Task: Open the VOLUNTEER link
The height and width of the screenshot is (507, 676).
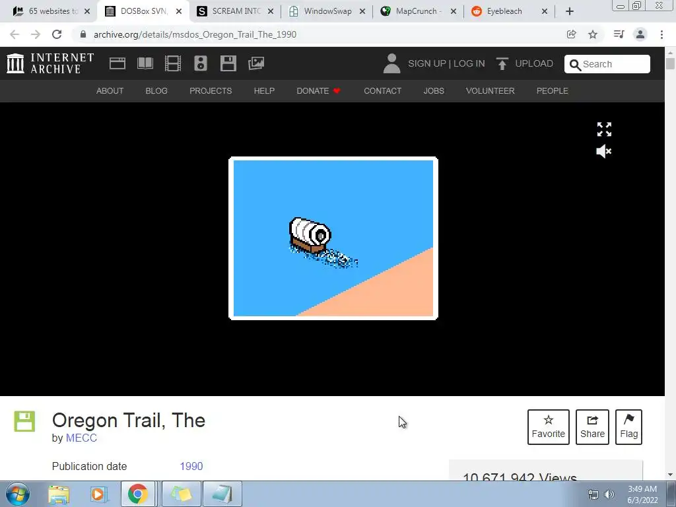Action: click(x=490, y=91)
